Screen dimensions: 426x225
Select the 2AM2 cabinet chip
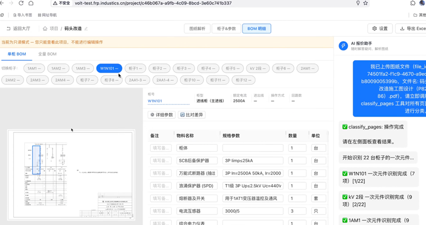click(x=12, y=80)
